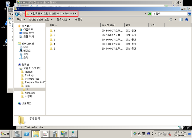Open the PerfLogs folder in the tree

[30, 75]
